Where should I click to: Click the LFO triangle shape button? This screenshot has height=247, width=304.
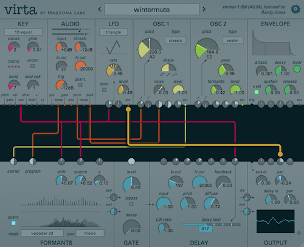click(114, 32)
